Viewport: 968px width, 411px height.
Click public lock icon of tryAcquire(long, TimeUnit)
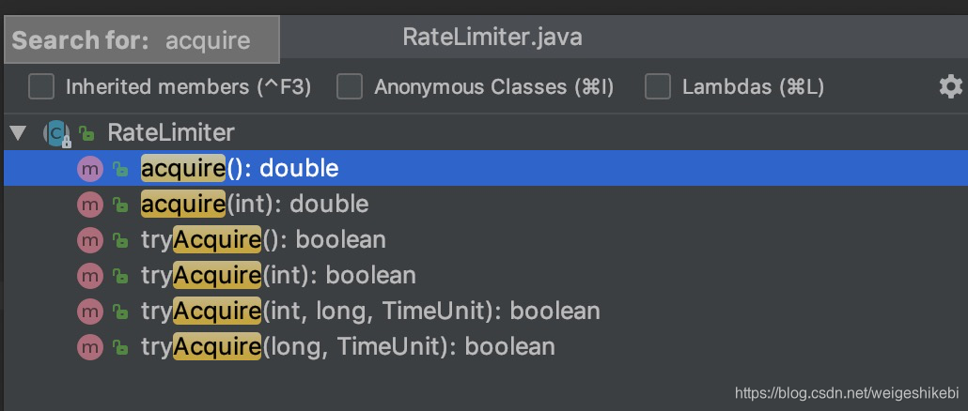120,347
